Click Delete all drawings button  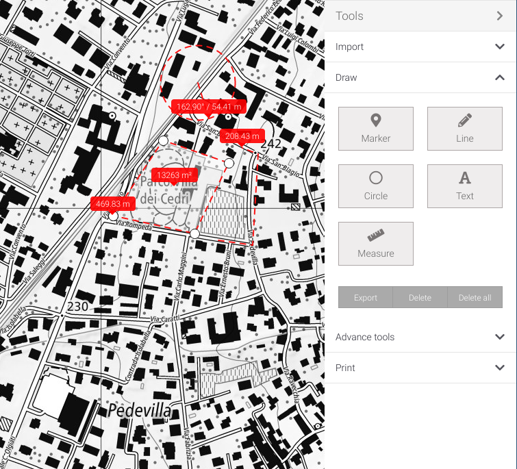475,298
